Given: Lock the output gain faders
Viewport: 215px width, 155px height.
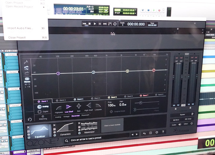Looking at the screenshot, I should tap(190, 108).
